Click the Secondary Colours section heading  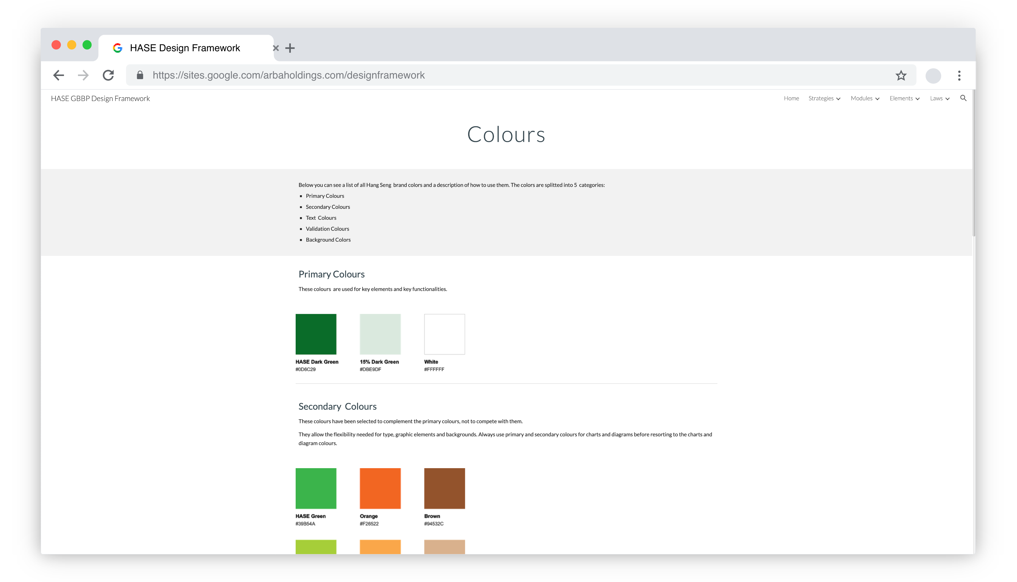(x=337, y=406)
